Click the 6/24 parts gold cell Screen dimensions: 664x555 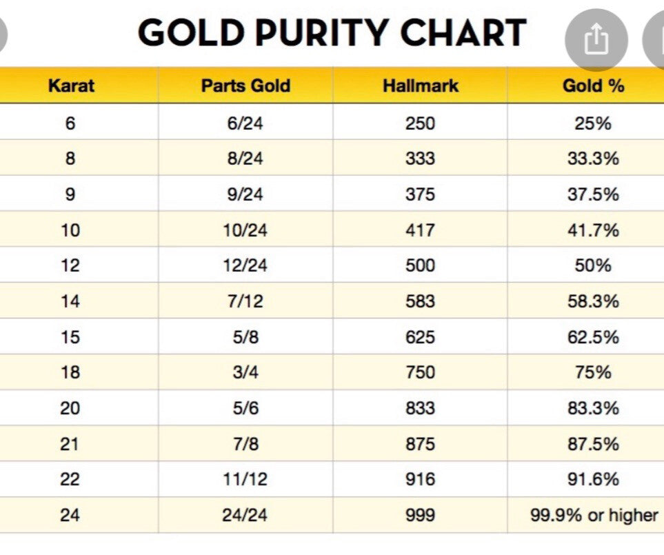pyautogui.click(x=245, y=123)
